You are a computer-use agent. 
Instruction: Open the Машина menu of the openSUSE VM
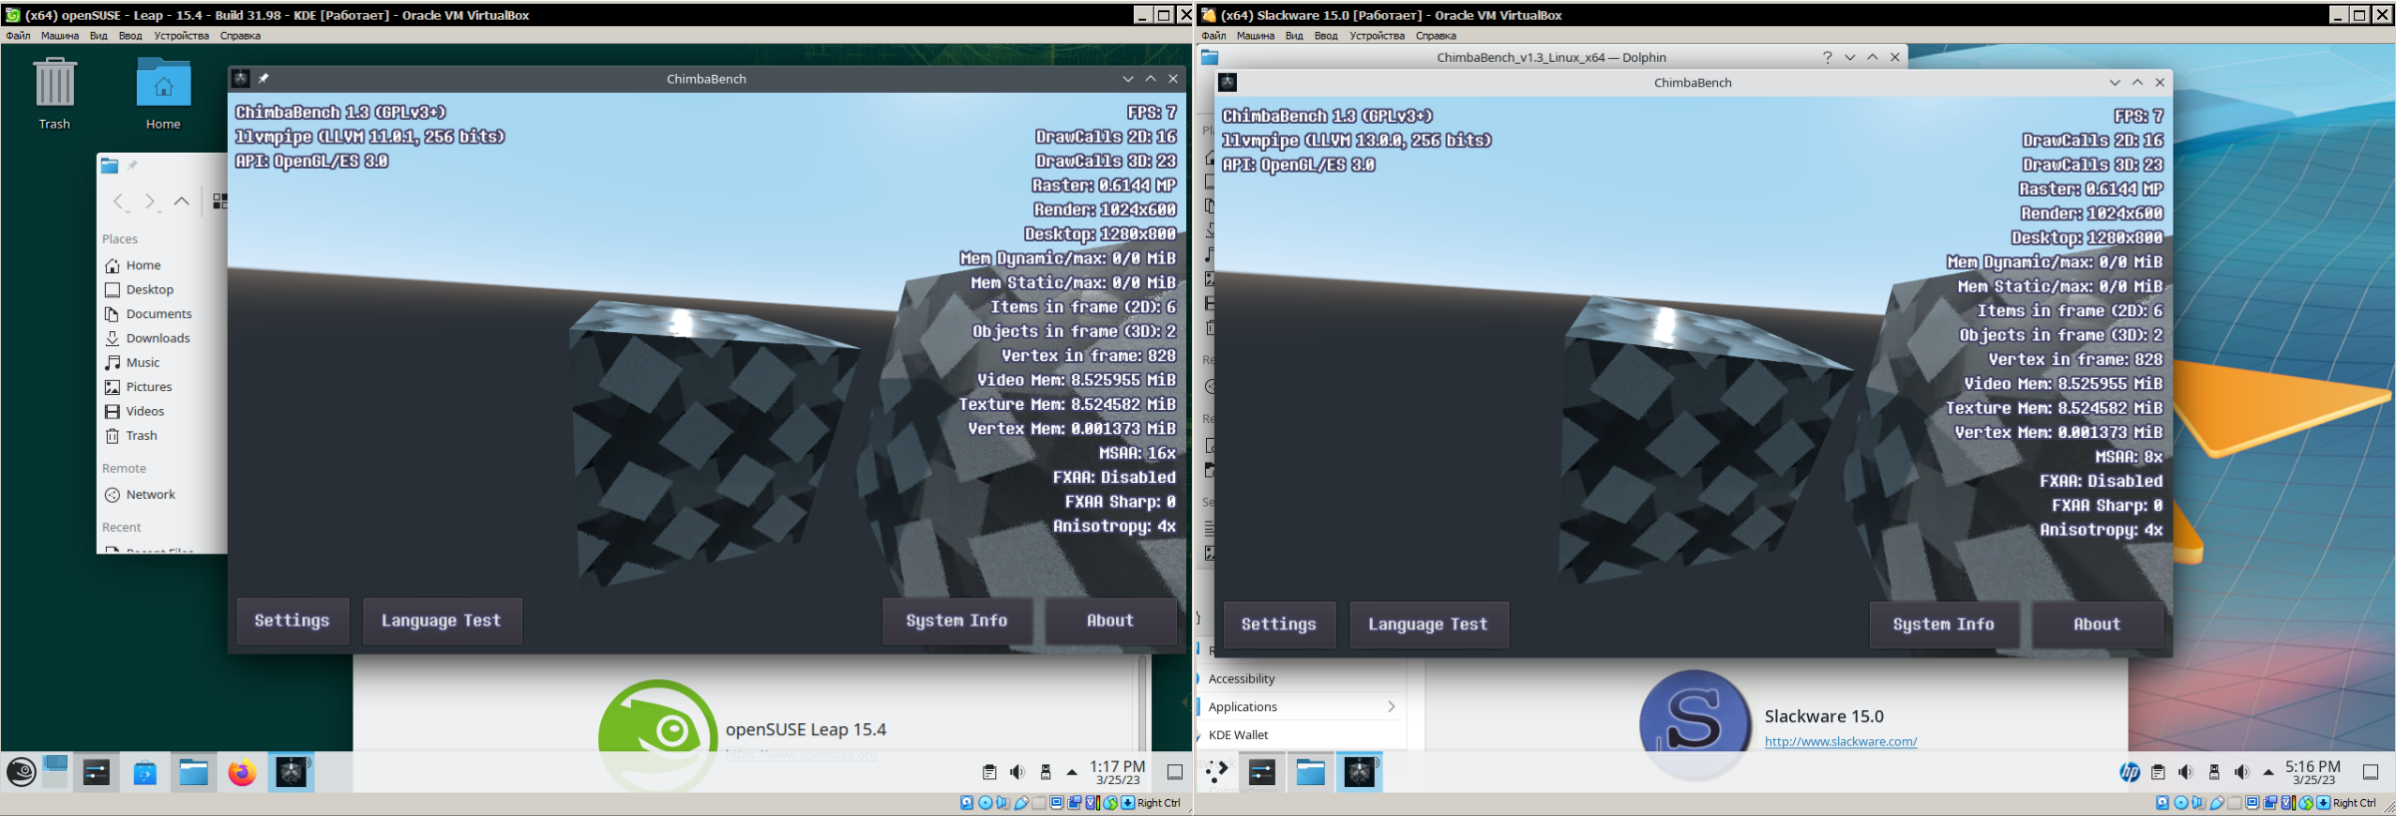[60, 36]
